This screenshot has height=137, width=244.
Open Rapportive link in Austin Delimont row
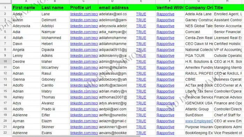[165, 20]
